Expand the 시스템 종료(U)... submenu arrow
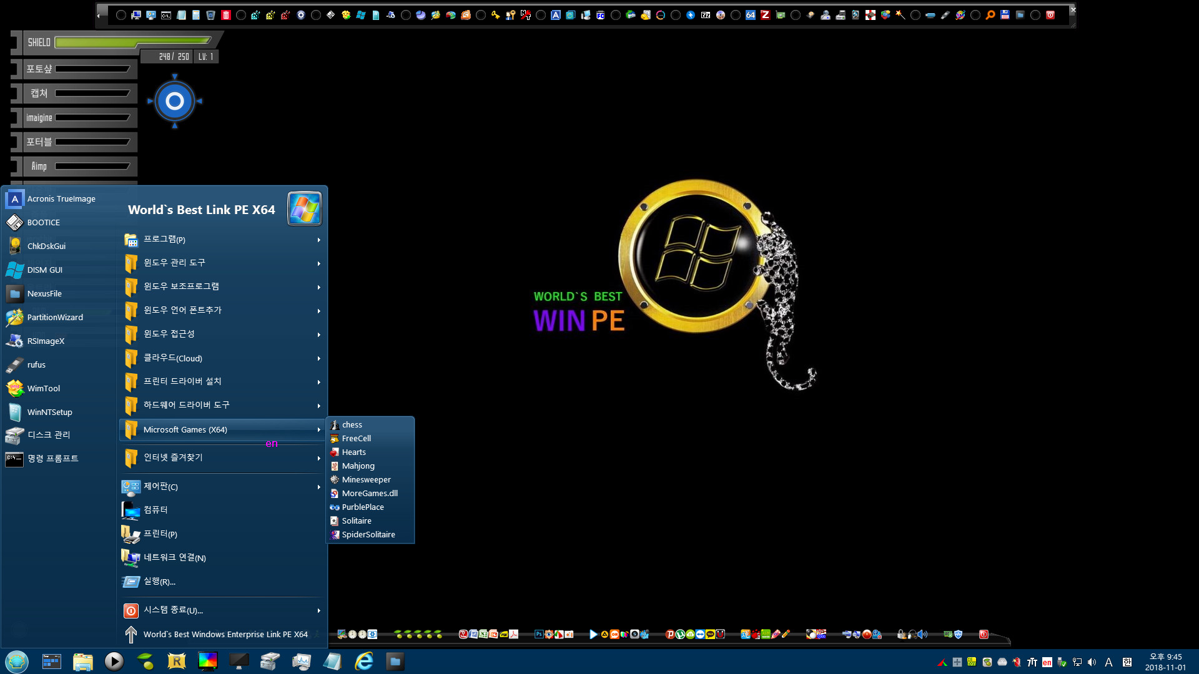The image size is (1199, 674). (318, 610)
